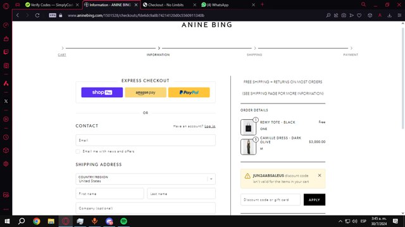
Task: Open File Explorer from the taskbar
Action: click(x=51, y=221)
